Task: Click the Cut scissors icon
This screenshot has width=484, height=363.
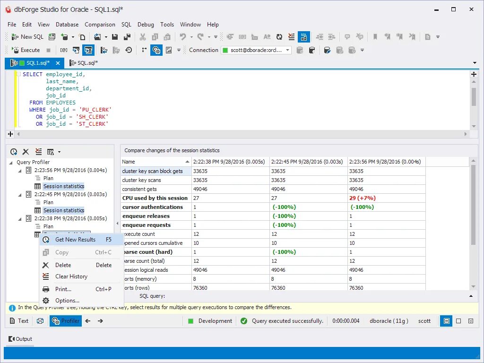Action: click(143, 37)
